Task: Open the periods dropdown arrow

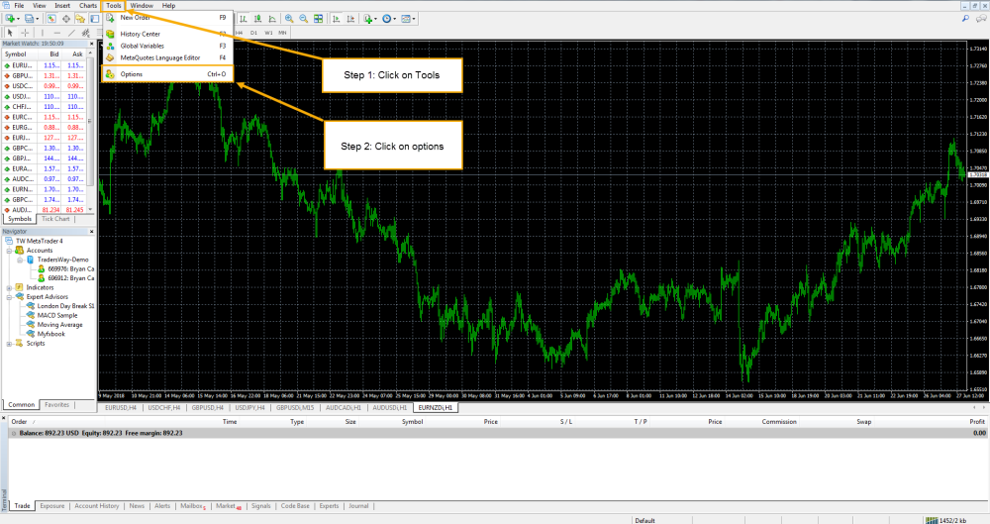Action: (x=395, y=19)
